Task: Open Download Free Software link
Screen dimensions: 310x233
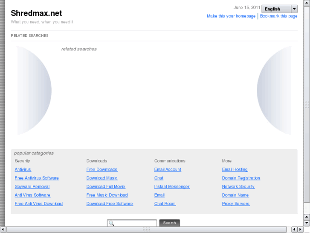Action: (x=110, y=204)
